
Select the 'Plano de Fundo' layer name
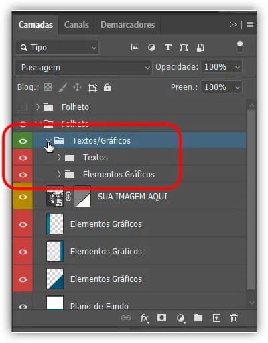tap(99, 307)
